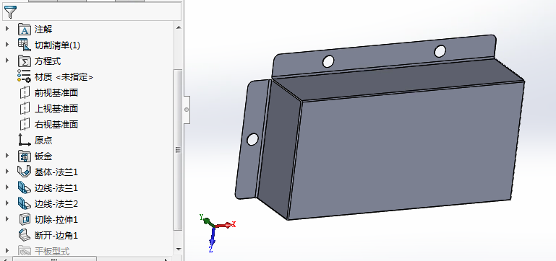Expand the 方程式 equations node

click(7, 61)
